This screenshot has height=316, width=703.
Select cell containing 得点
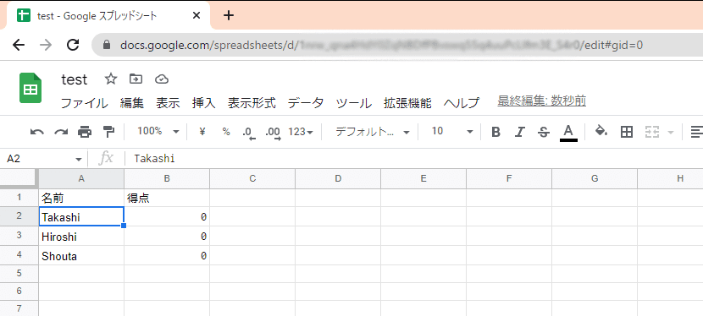pos(167,198)
